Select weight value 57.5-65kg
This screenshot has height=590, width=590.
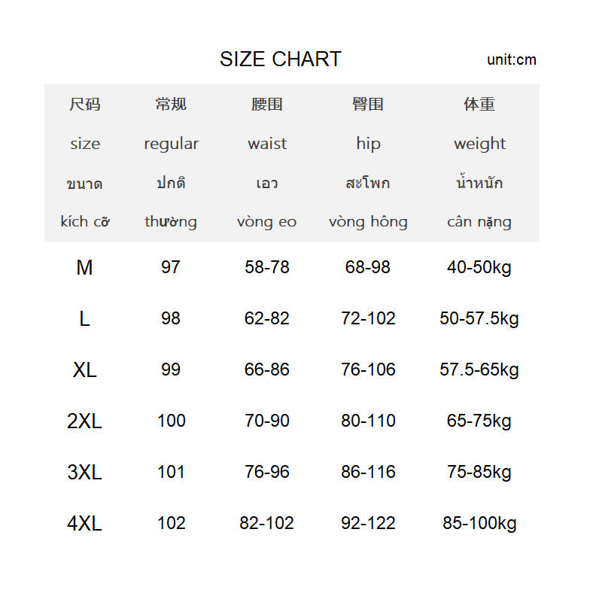479,370
